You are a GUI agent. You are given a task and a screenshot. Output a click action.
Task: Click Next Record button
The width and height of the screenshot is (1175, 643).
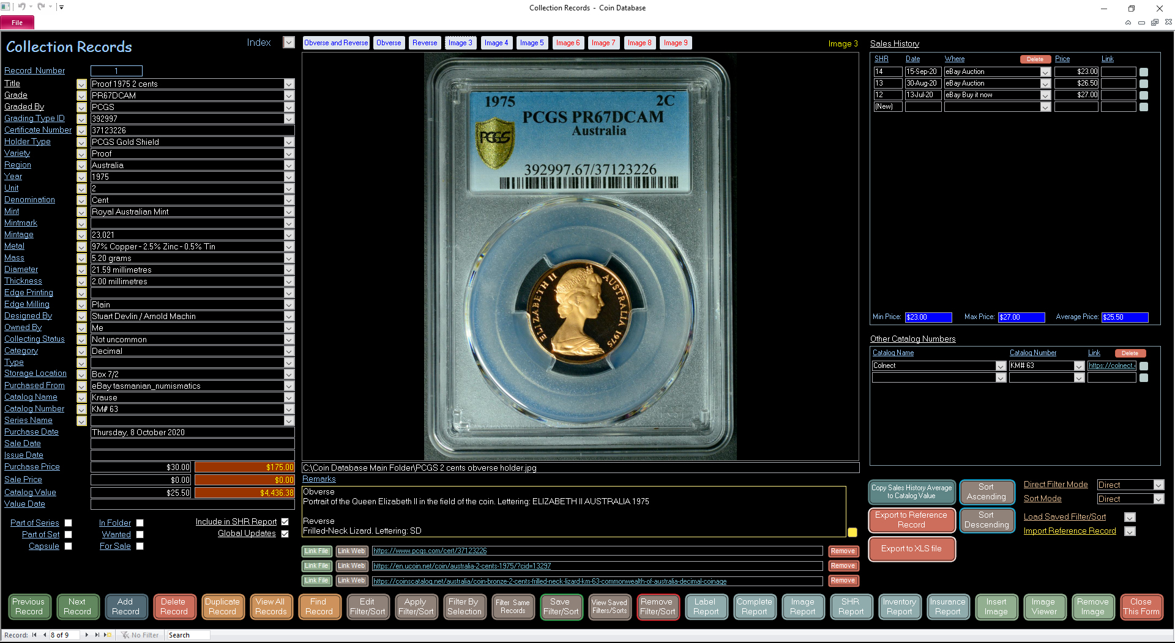(x=77, y=607)
